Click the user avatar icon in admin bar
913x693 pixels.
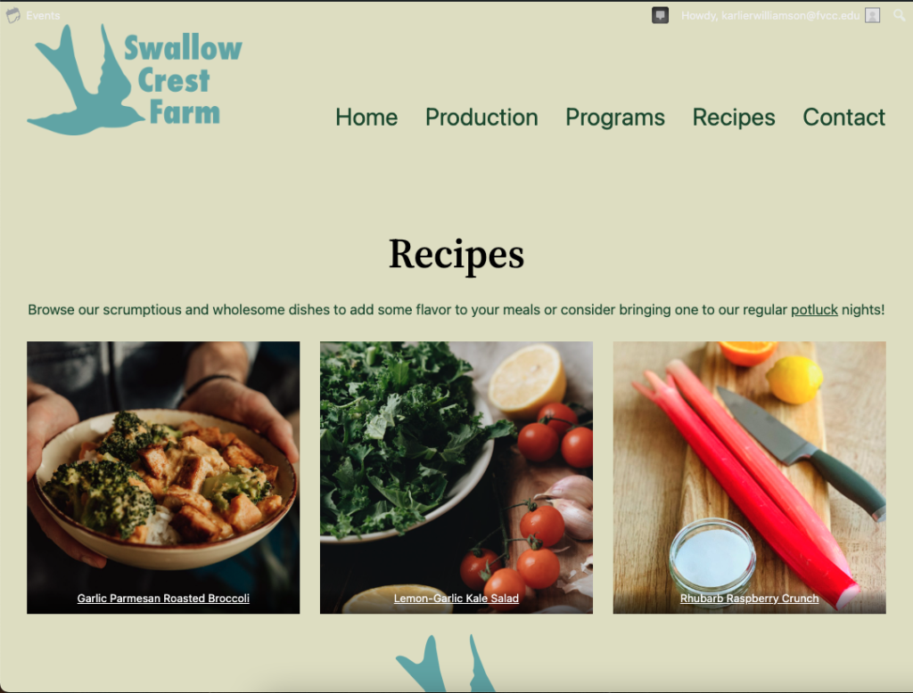pos(872,16)
